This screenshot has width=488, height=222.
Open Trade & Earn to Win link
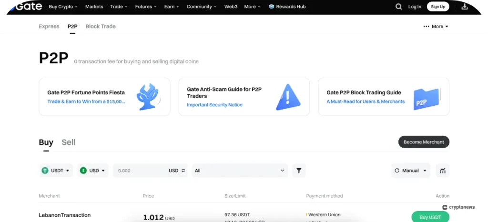pos(86,101)
